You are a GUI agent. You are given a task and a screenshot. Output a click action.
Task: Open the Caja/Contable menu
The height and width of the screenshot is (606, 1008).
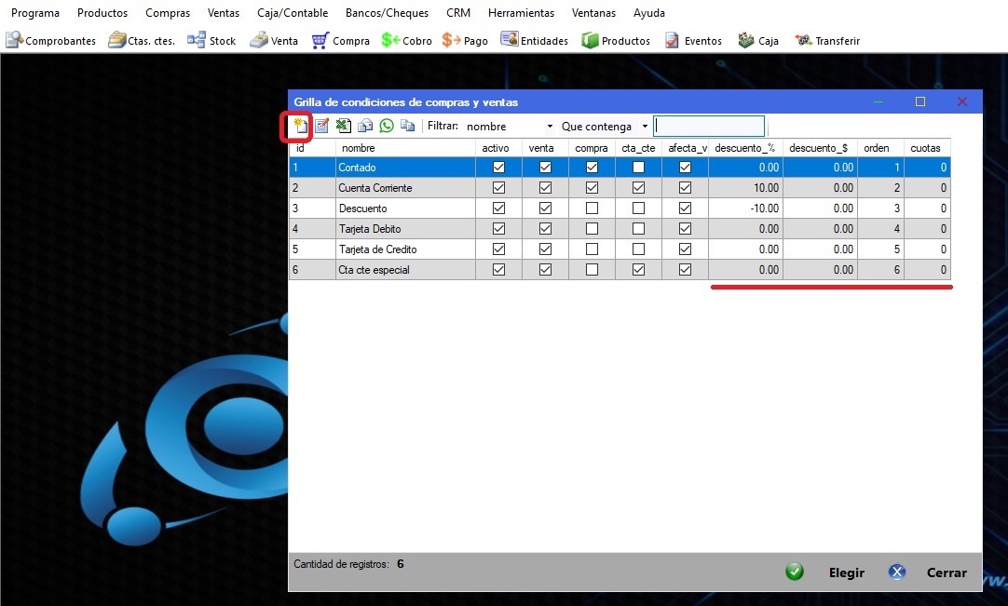tap(293, 13)
